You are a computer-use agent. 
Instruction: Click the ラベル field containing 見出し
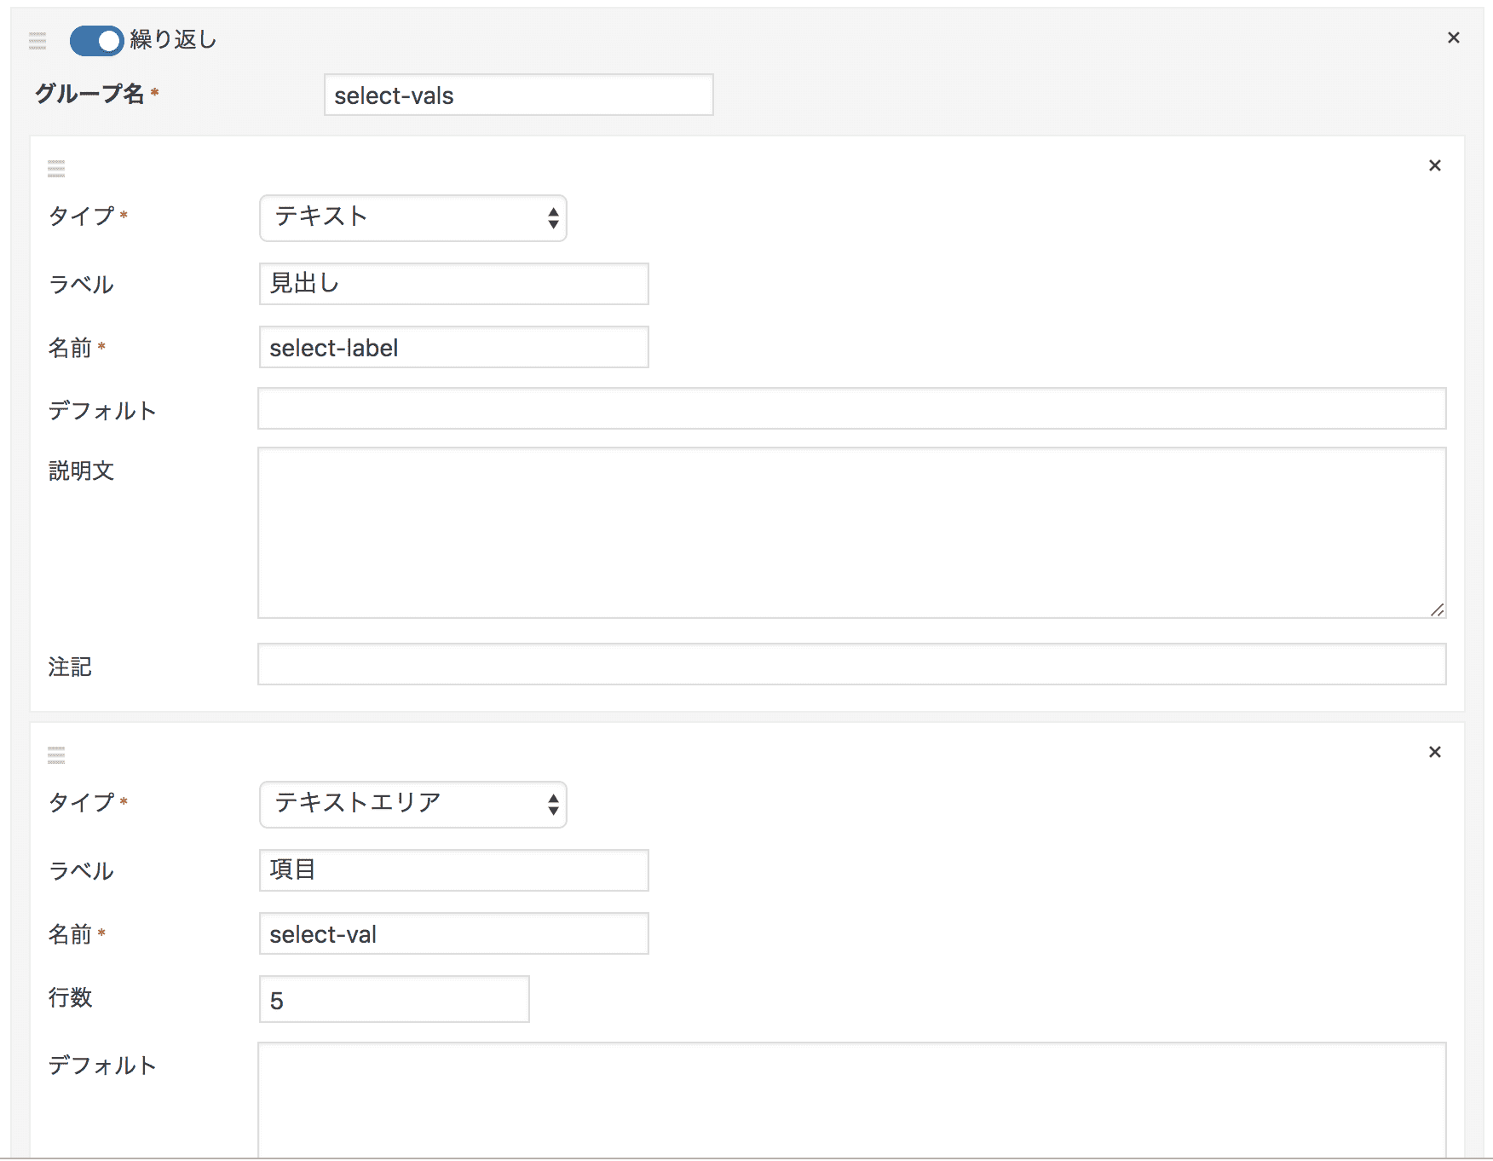[454, 284]
